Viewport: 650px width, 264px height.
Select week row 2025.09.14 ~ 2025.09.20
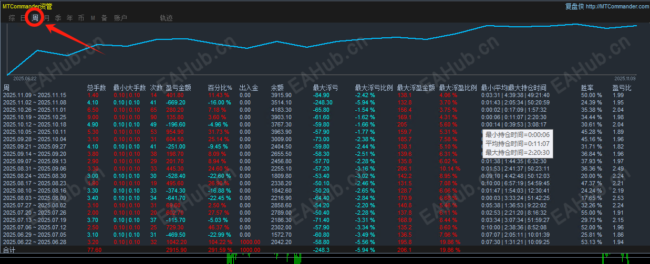tap(325, 153)
